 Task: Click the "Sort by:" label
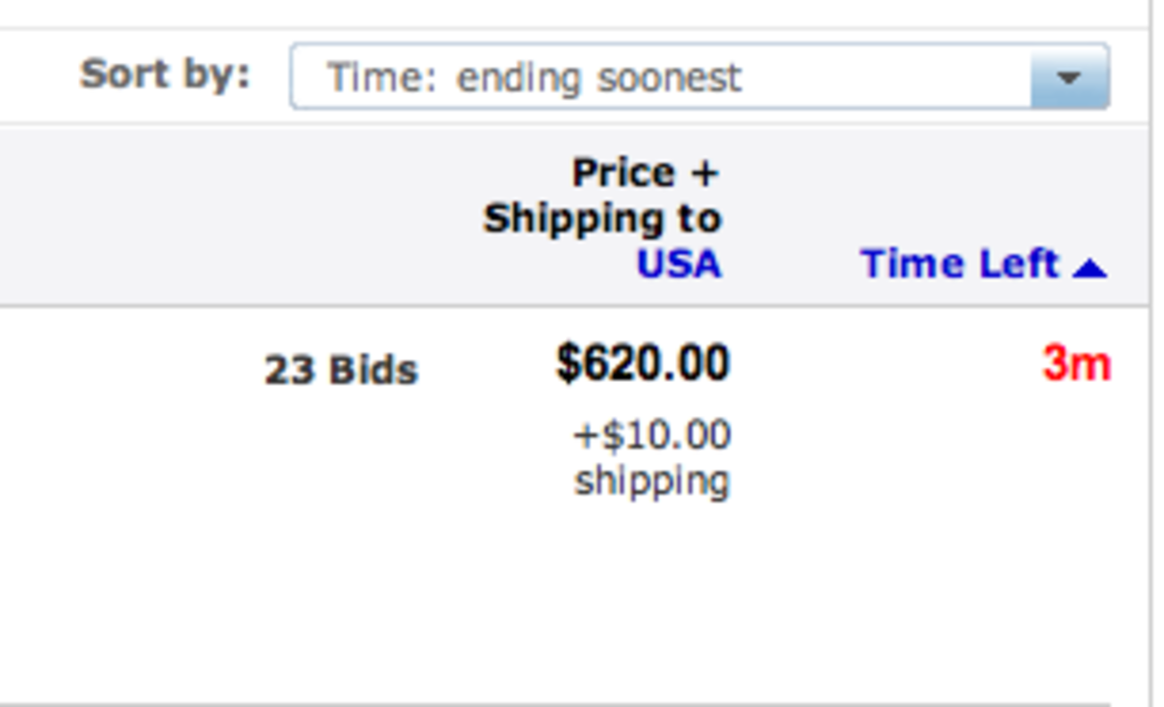click(x=165, y=74)
